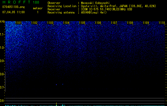Click the A504HB(yagi 4el) antenna text
This screenshot has width=167, height=106.
coord(94,12)
